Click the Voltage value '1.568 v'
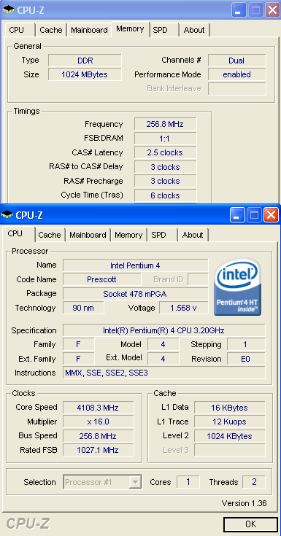 pyautogui.click(x=184, y=308)
